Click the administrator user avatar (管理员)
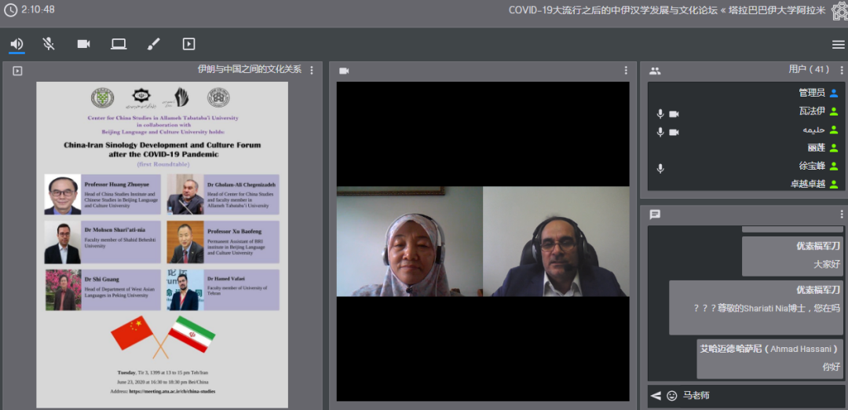Viewport: 848px width, 410px height. 834,93
